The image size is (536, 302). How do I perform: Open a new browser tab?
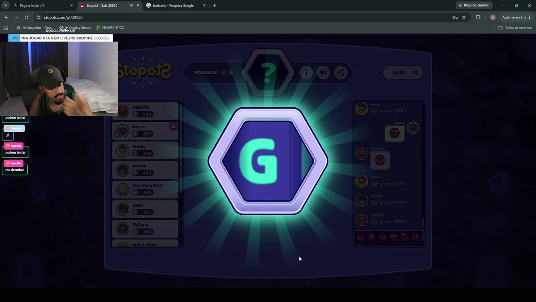pos(214,5)
